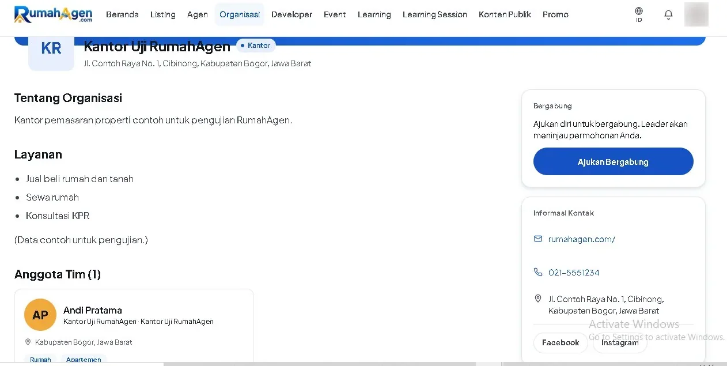Click the Ajukan Bergabung button

click(x=614, y=161)
